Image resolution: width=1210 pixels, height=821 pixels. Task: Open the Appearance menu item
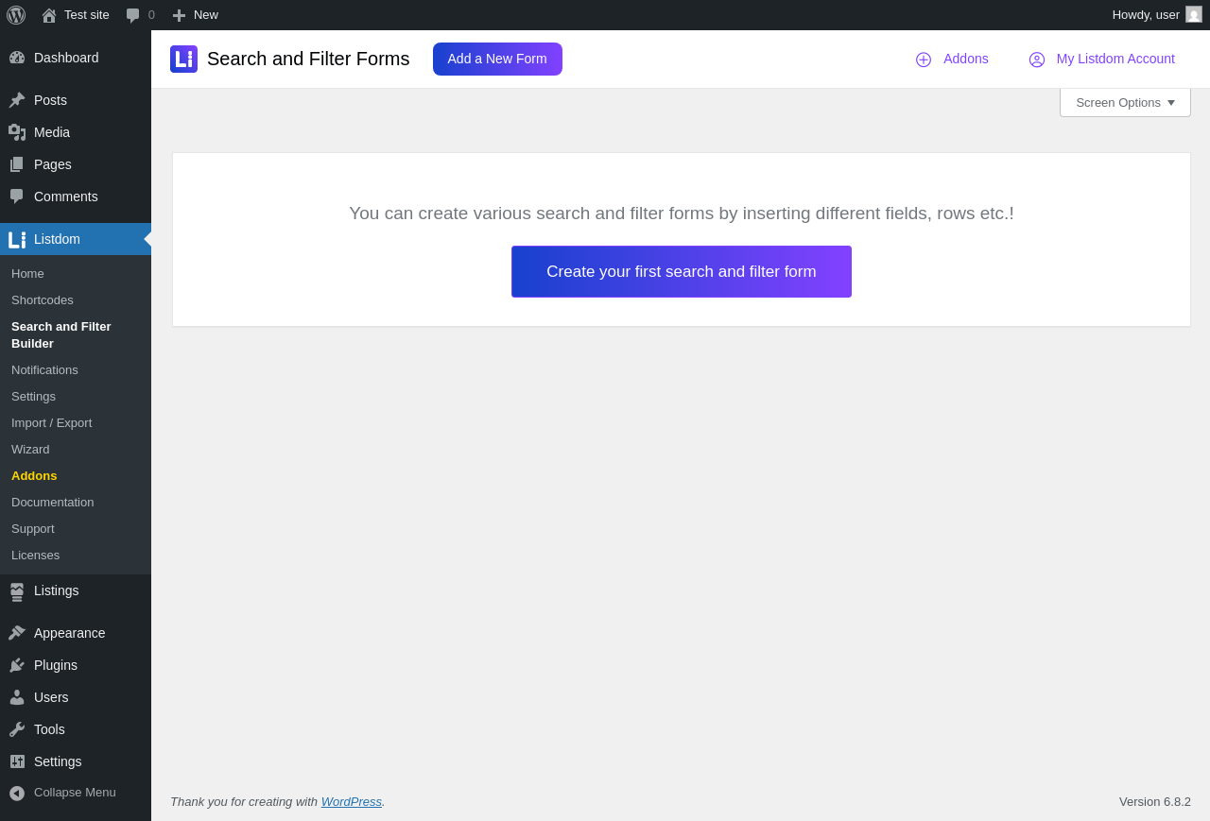(76, 633)
